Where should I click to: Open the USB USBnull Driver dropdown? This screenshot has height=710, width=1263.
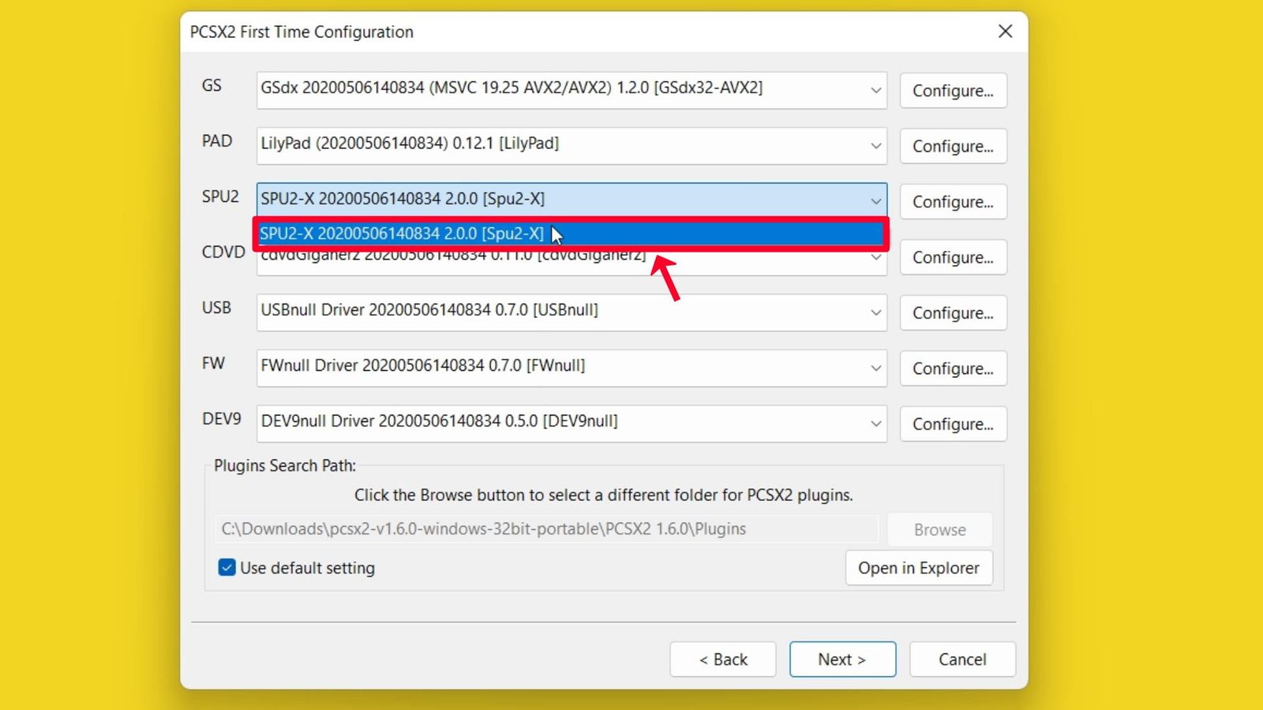[572, 312]
